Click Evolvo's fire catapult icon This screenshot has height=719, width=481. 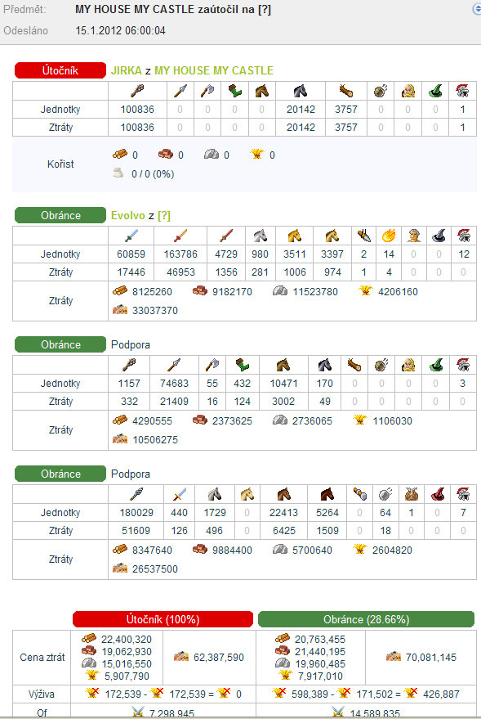pyautogui.click(x=389, y=236)
